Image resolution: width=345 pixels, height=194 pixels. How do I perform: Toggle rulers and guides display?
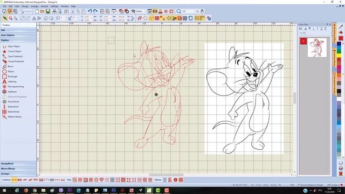coord(202,18)
